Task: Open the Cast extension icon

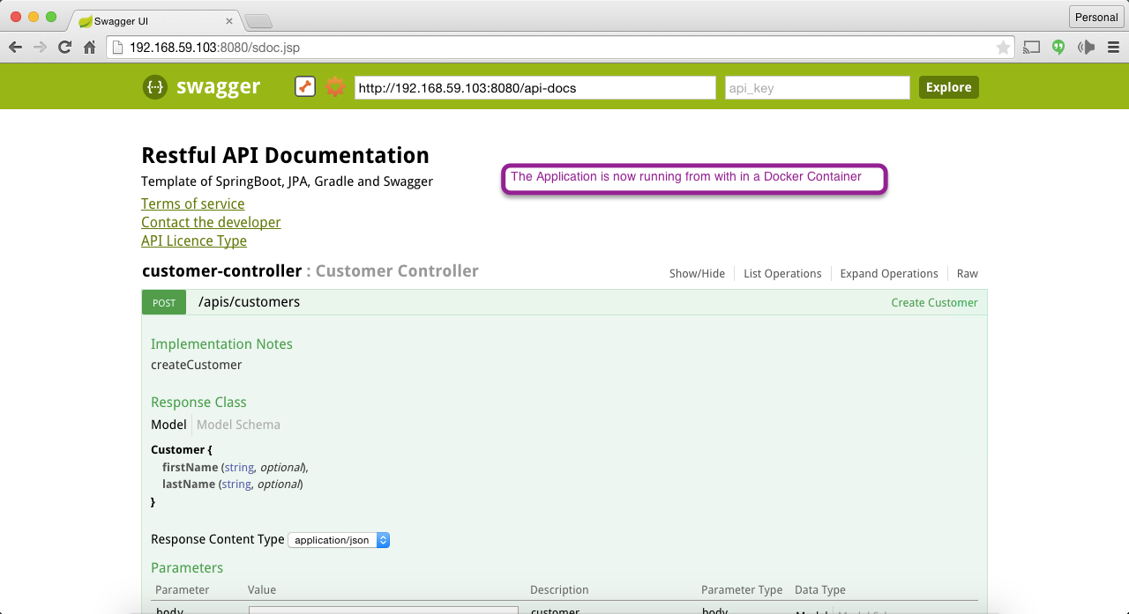Action: [1031, 48]
